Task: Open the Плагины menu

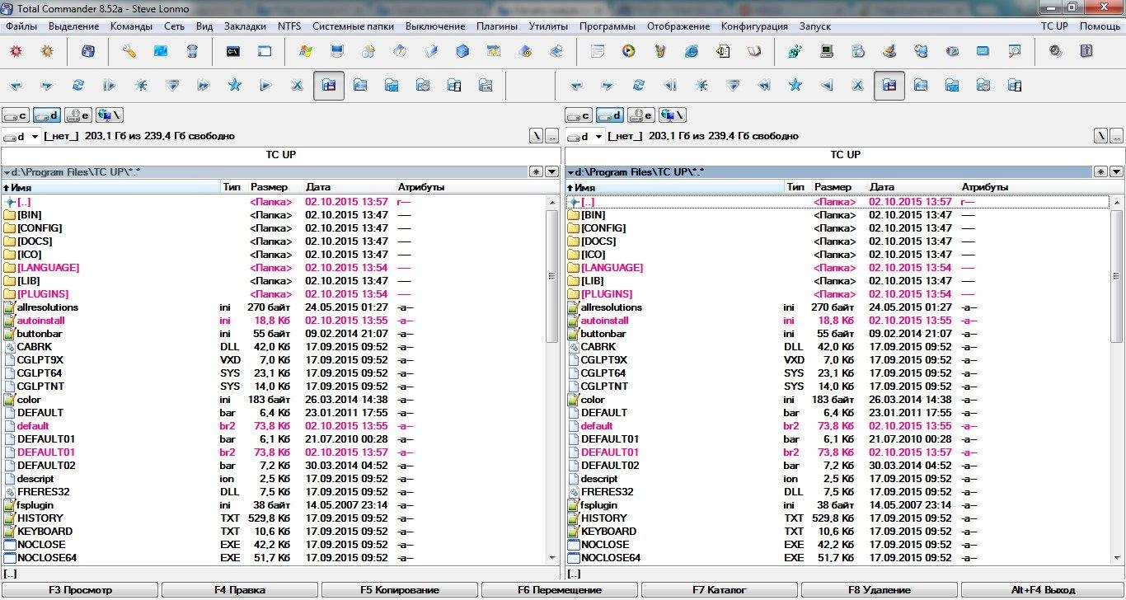Action: pos(497,26)
